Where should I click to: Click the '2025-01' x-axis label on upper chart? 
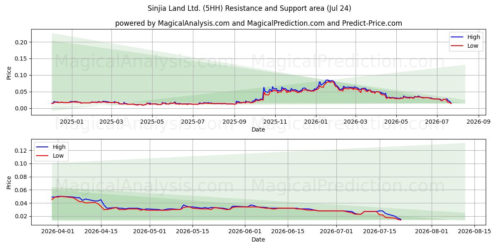click(72, 122)
